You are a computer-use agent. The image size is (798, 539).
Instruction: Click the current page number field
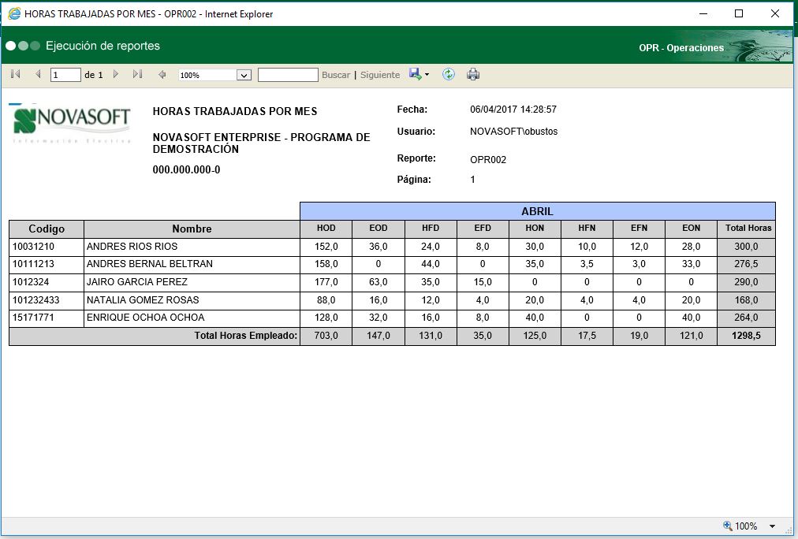65,75
